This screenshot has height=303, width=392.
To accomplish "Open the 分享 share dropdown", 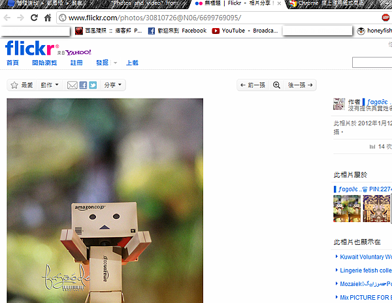I will (113, 85).
